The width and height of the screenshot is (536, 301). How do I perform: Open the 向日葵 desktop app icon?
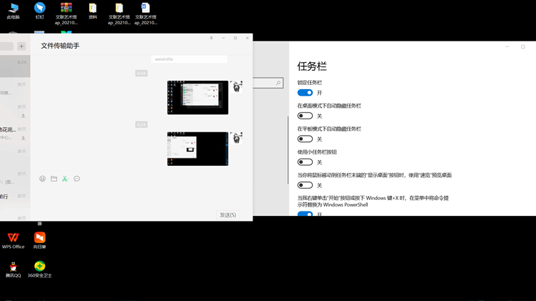pyautogui.click(x=40, y=238)
